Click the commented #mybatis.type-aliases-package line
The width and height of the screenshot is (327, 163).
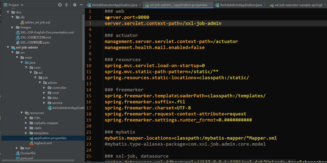pos(185,144)
